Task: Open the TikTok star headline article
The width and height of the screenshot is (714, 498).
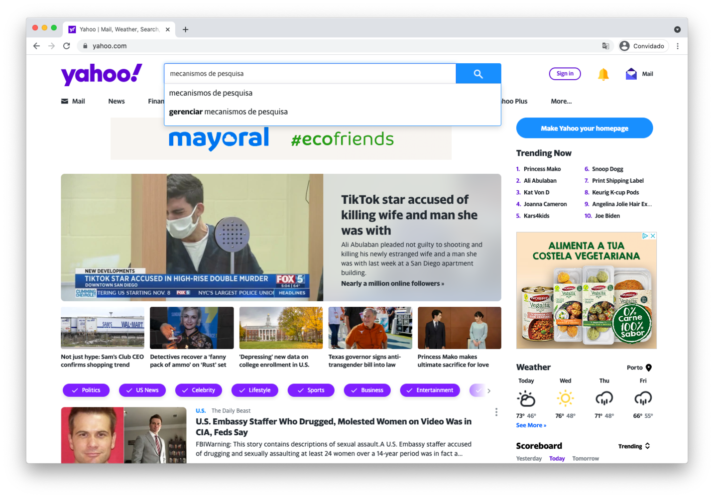Action: point(409,215)
